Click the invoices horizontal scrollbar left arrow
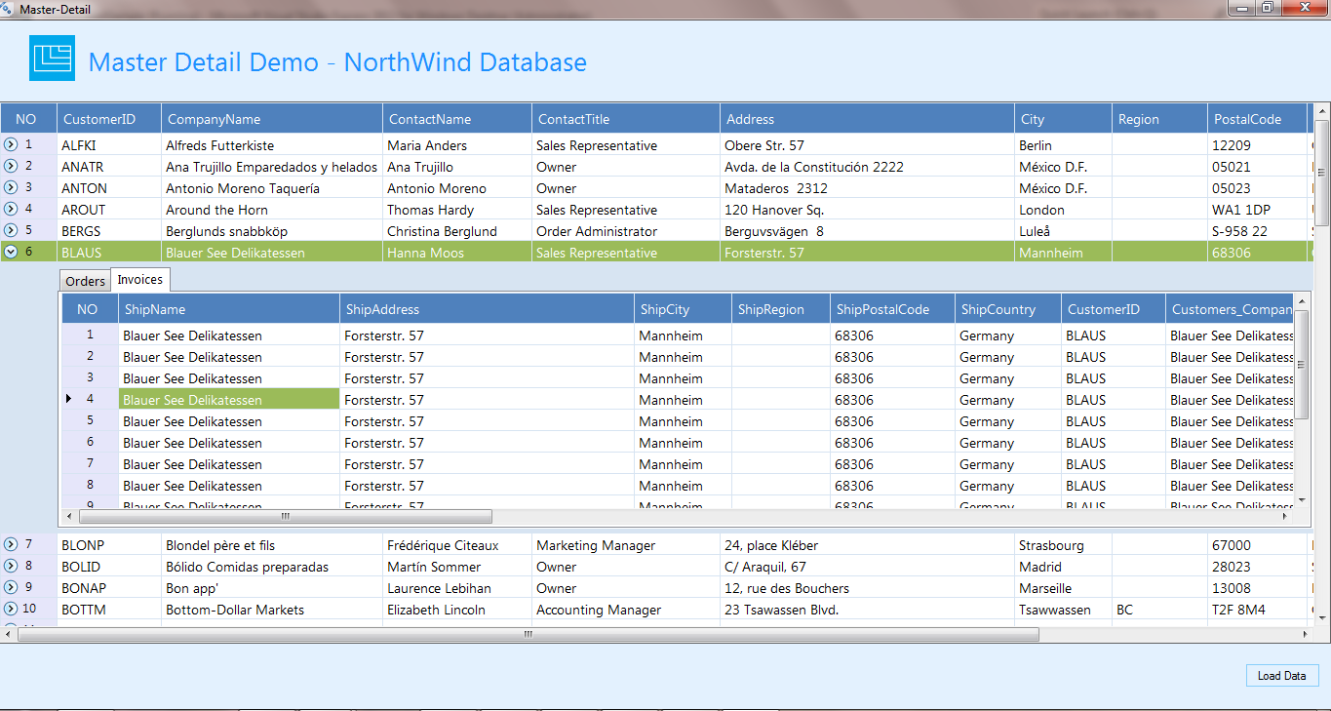Viewport: 1331px width, 711px height. tap(69, 516)
